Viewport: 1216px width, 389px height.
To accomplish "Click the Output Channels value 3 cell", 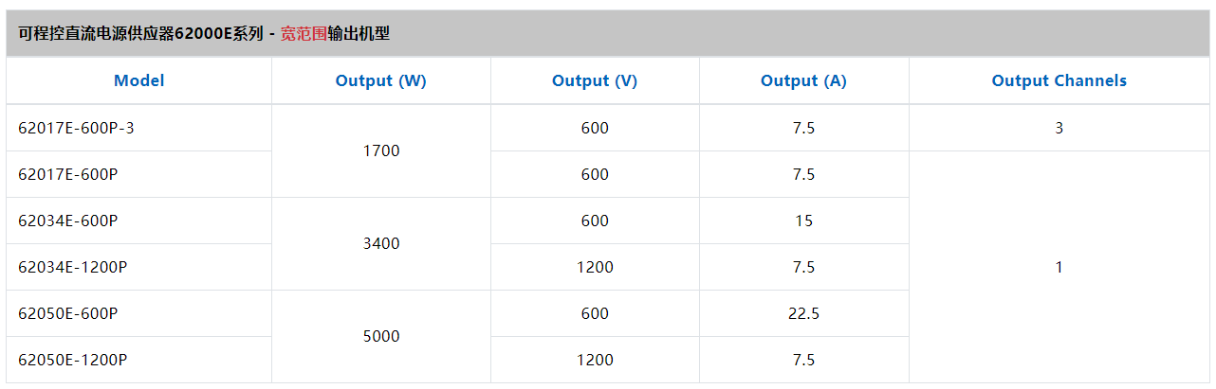I will [x=1059, y=128].
